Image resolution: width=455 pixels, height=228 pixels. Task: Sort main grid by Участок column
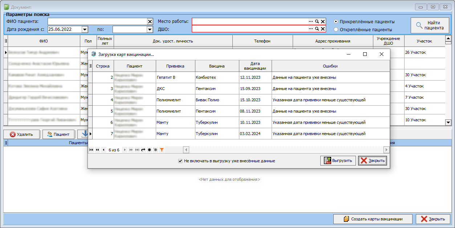[x=424, y=41]
